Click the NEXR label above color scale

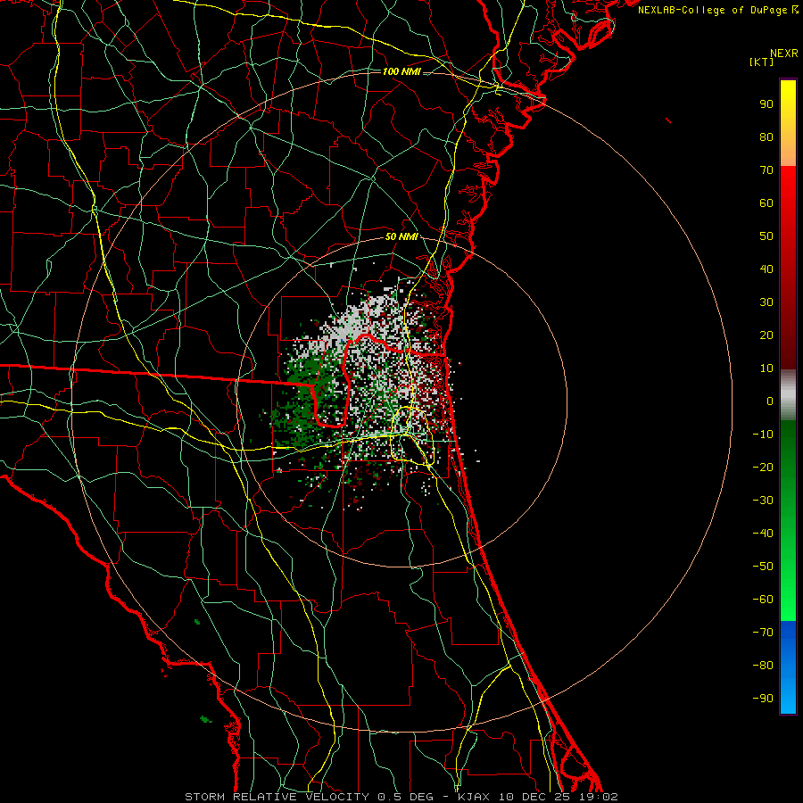coord(784,54)
